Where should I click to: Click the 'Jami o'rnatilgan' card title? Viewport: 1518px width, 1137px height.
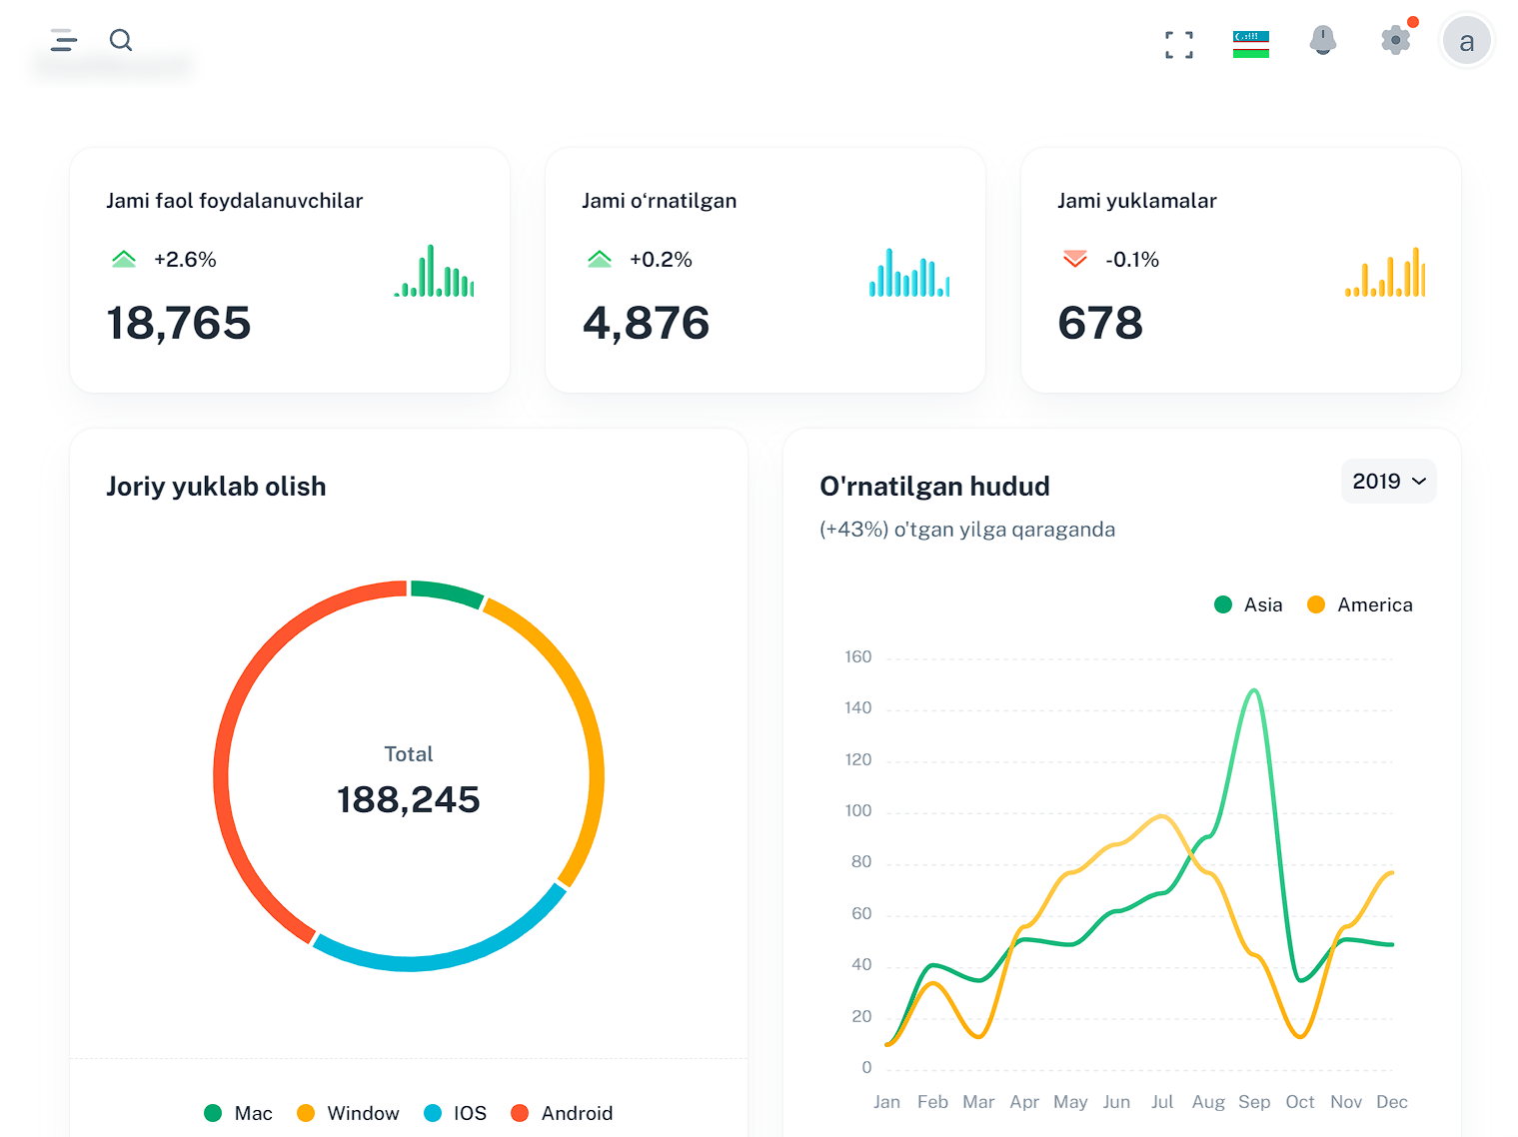coord(660,201)
